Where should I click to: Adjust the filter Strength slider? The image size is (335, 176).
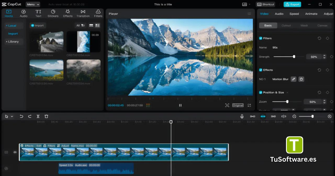pyautogui.click(x=294, y=57)
